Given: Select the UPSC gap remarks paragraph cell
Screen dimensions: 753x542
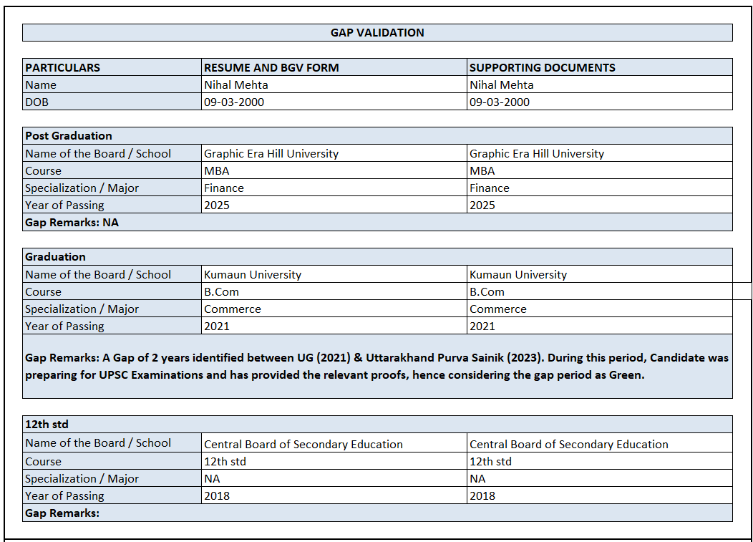Looking at the screenshot, I should (377, 365).
